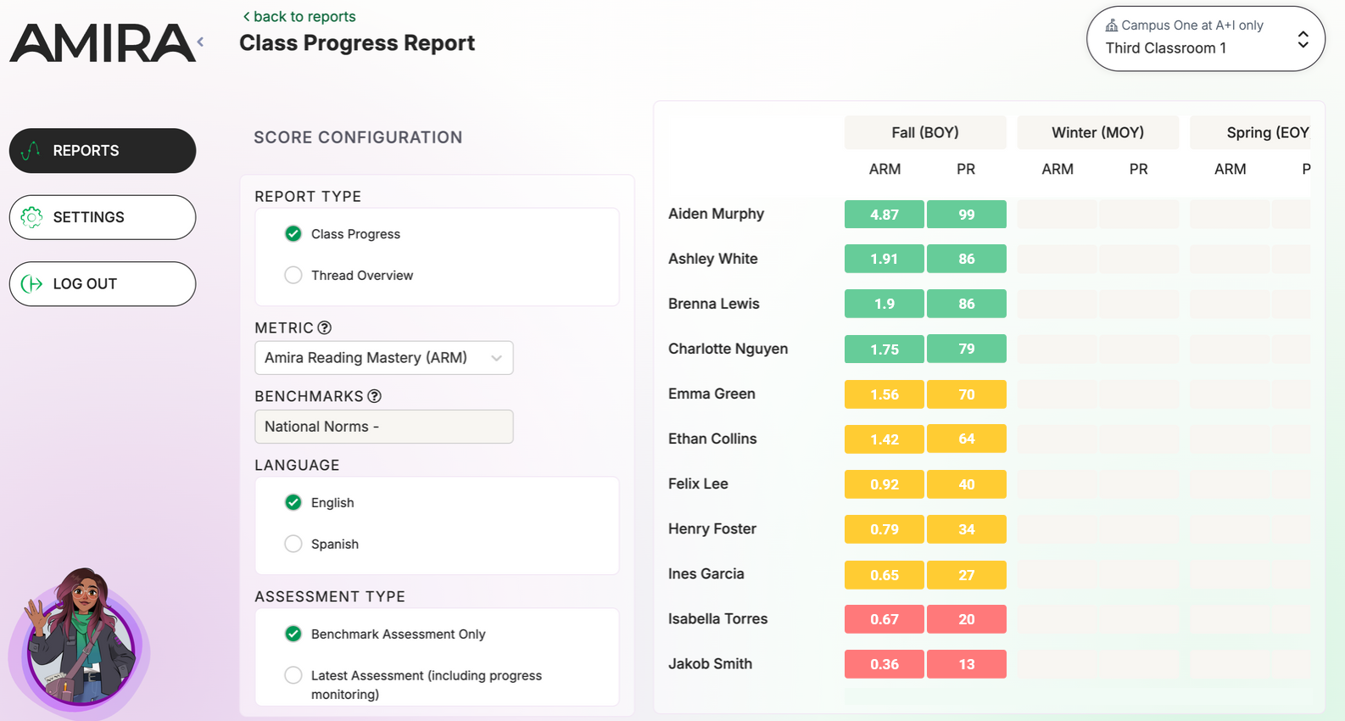Collapse sidebar using chevron beside logo
1345x721 pixels.
[201, 42]
